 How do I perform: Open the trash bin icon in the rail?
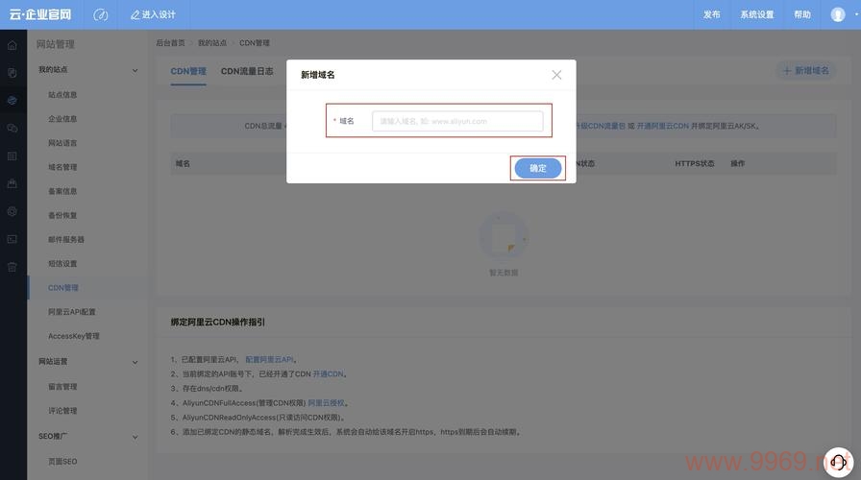12,267
